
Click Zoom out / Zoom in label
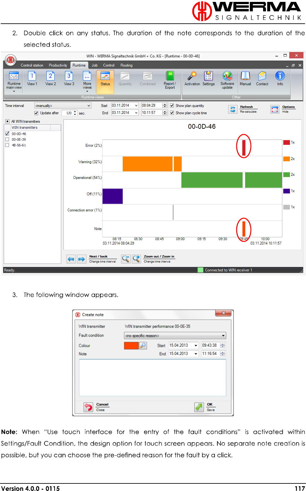[x=159, y=257]
